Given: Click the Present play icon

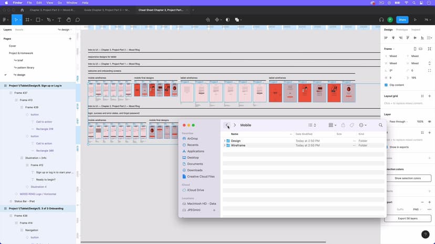Looking at the screenshot, I should [416, 20].
